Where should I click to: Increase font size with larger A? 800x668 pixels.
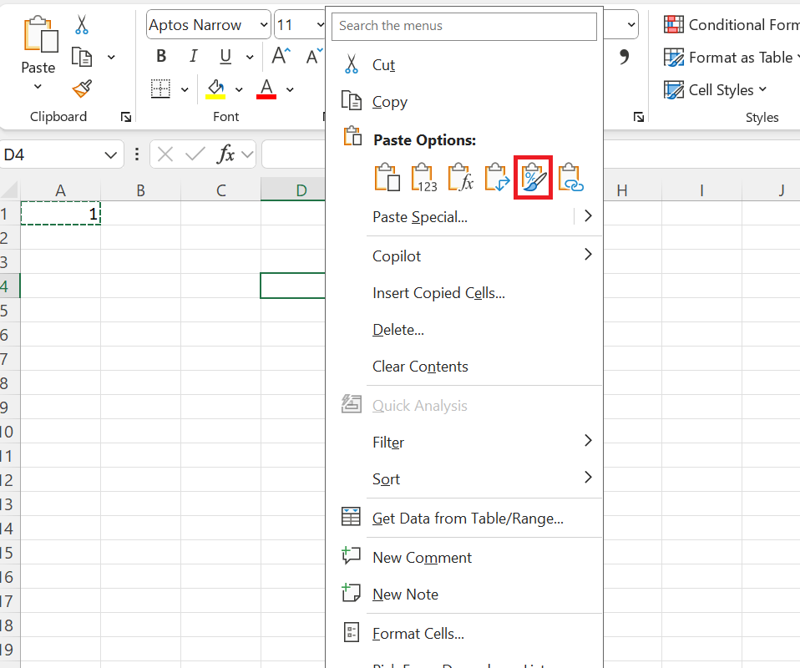[281, 56]
